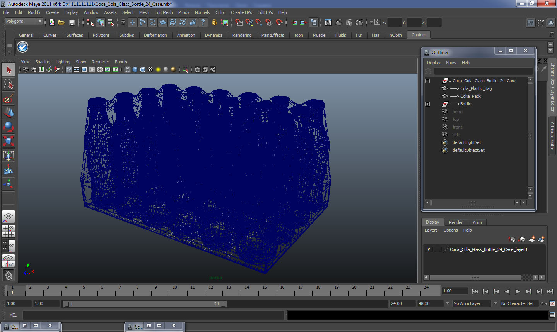The height and width of the screenshot is (332, 557).
Task: Select Coke_Pack in the Outliner
Action: (x=470, y=96)
